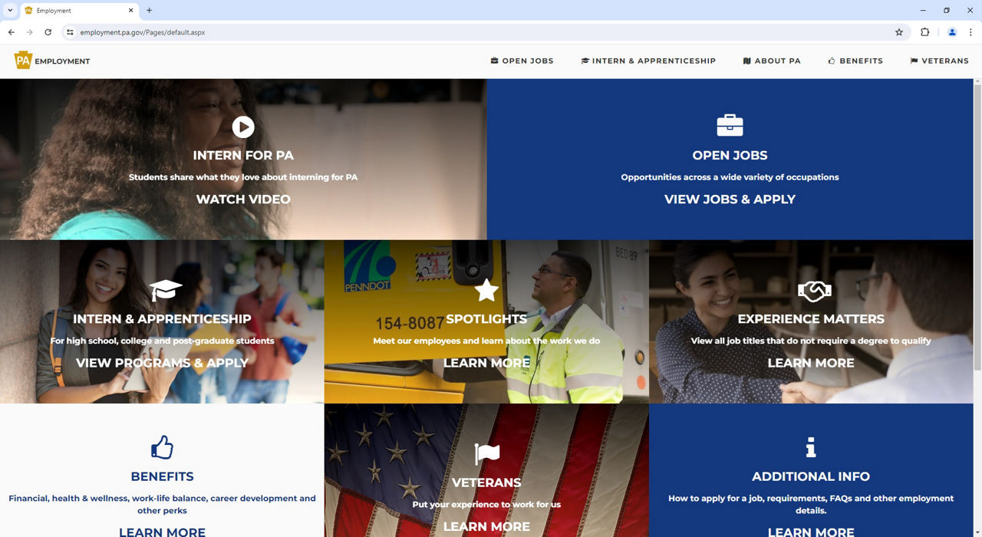
Task: Click the Open Jobs tile heading
Action: [730, 156]
